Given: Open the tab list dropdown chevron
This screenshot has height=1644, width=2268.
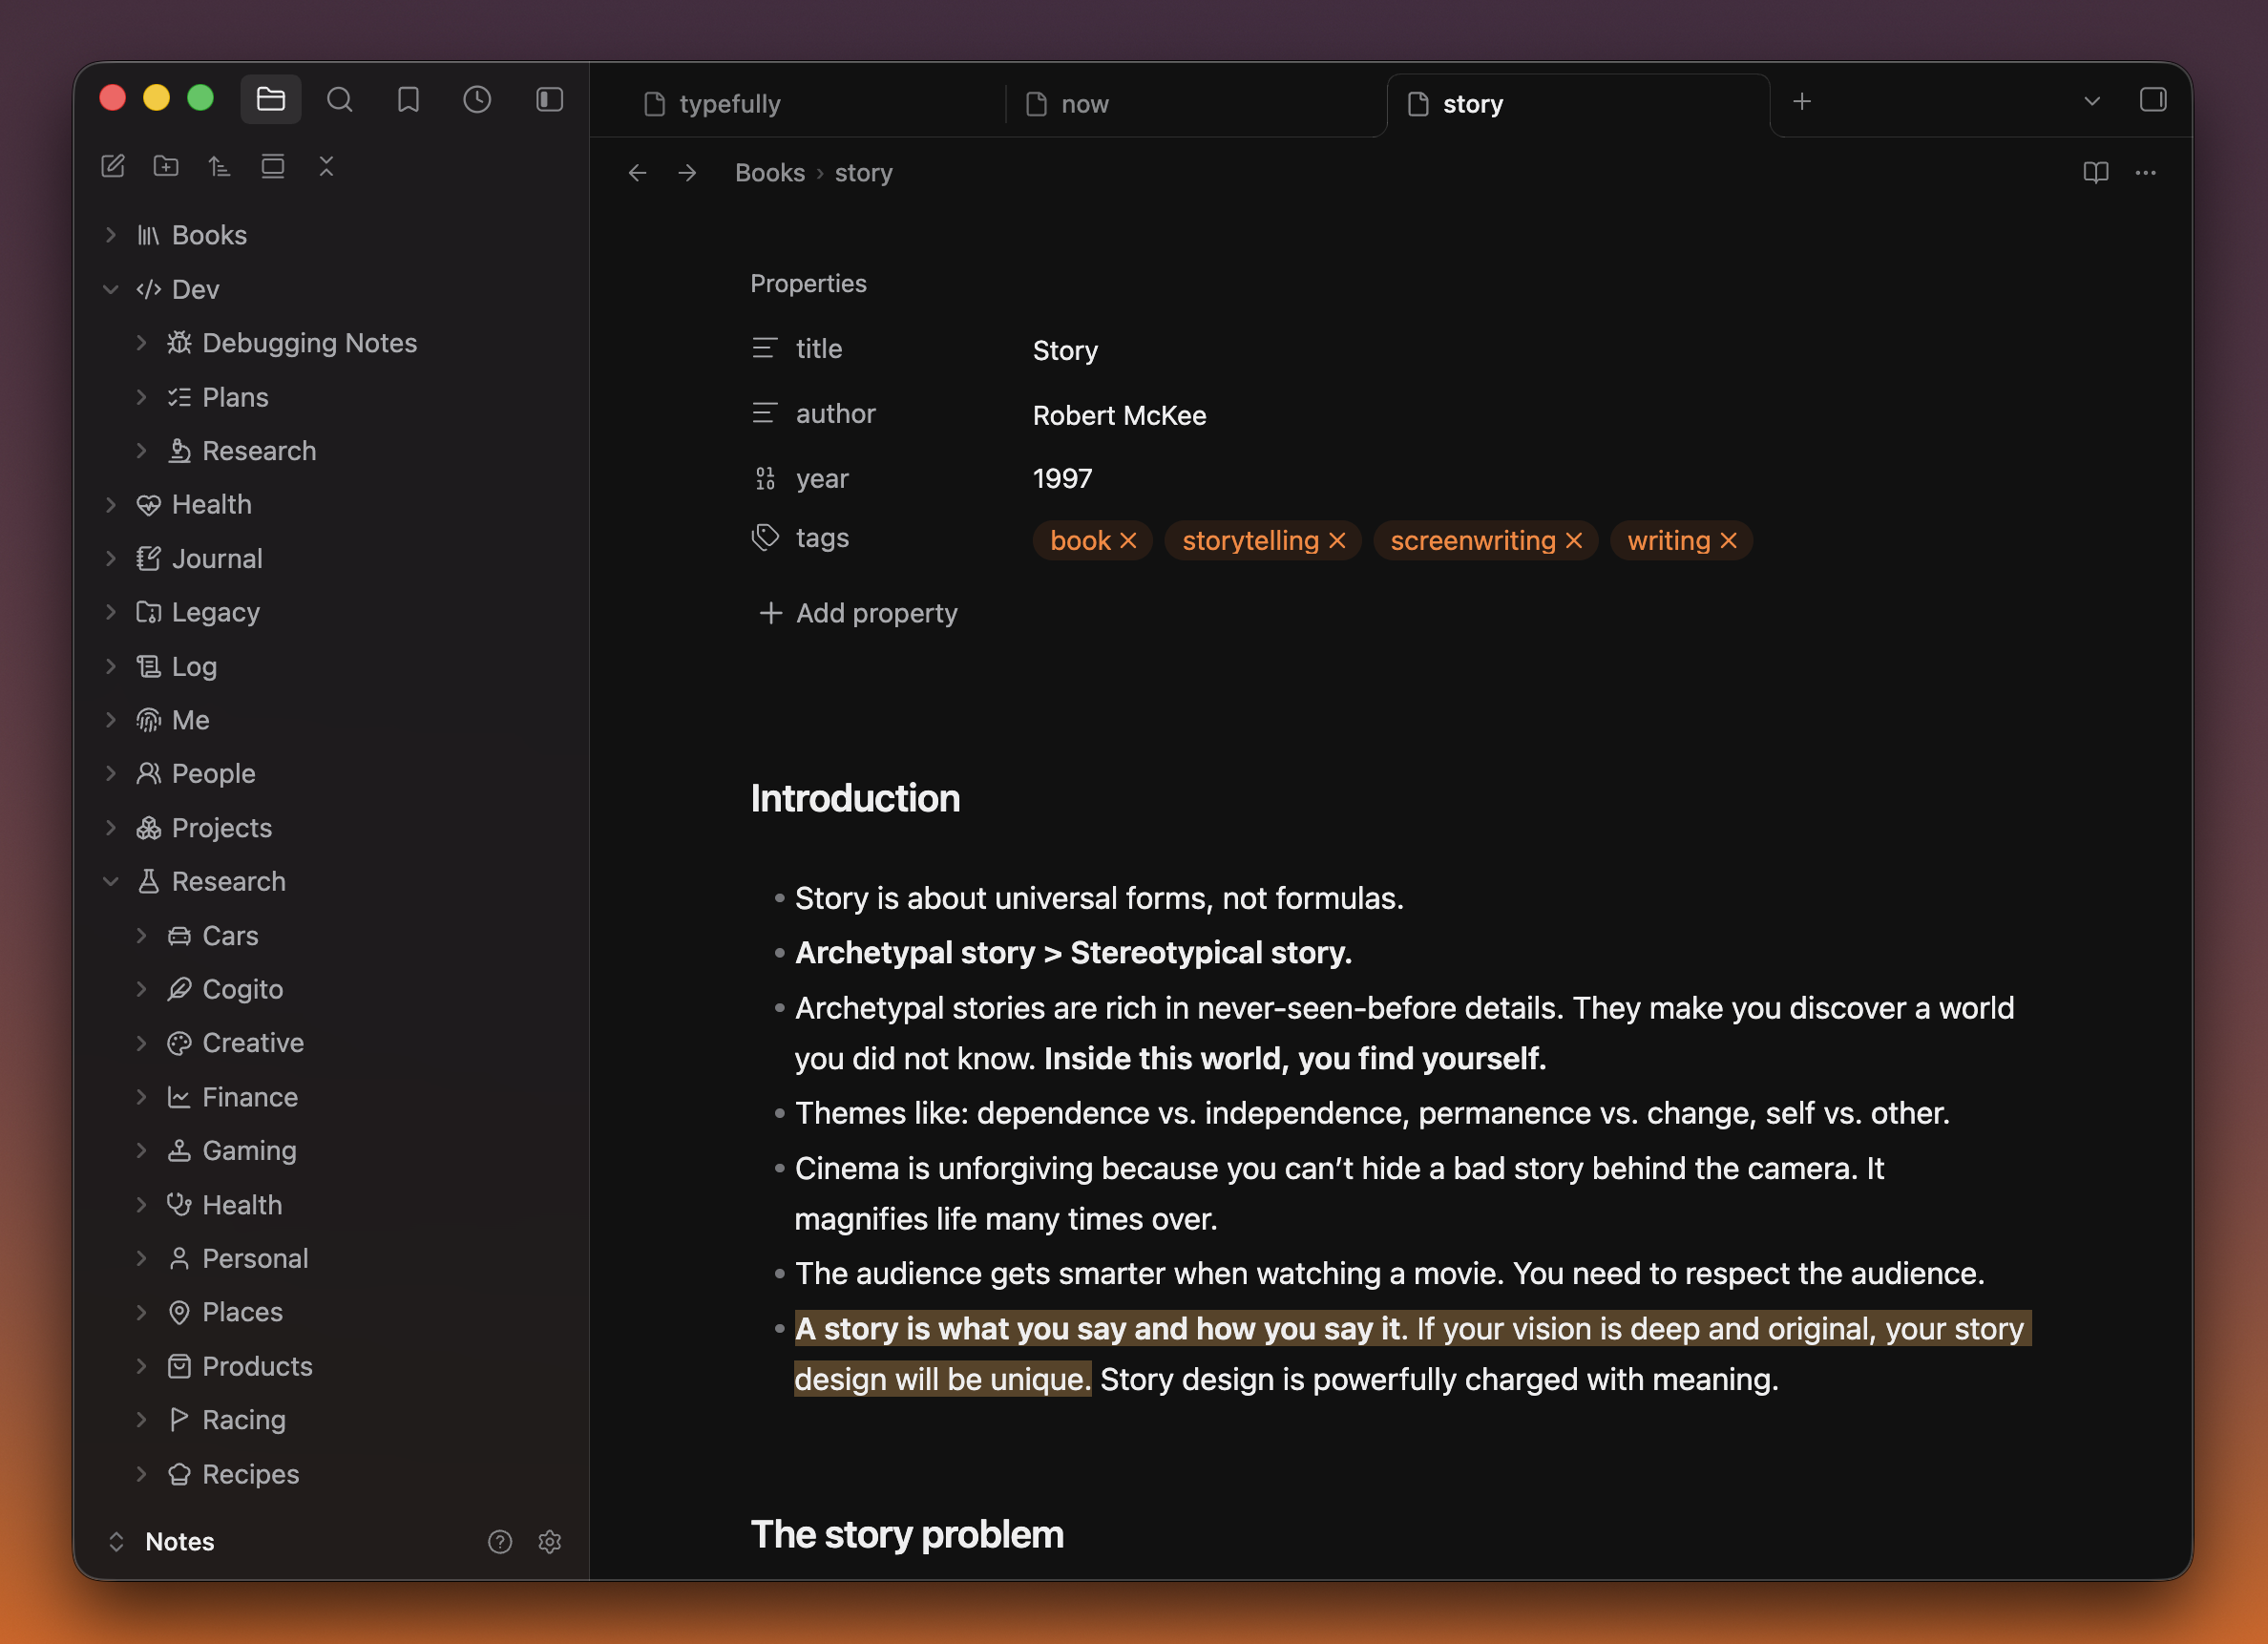Looking at the screenshot, I should point(2091,101).
